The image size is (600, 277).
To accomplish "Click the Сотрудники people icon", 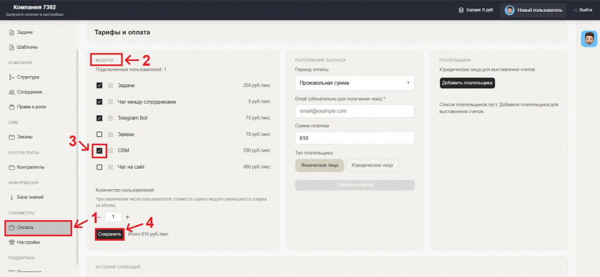I will point(12,92).
